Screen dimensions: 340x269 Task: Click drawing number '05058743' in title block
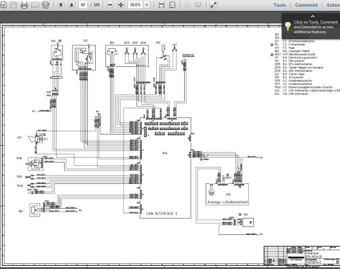click(313, 262)
